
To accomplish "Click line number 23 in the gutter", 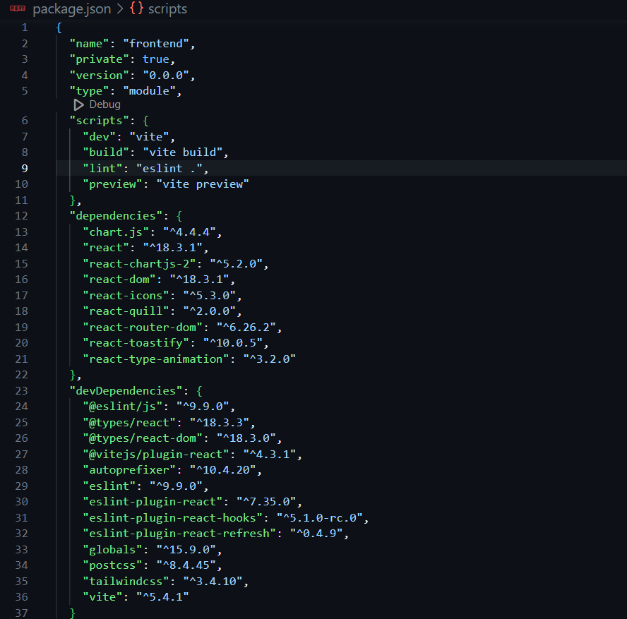I will click(x=21, y=390).
